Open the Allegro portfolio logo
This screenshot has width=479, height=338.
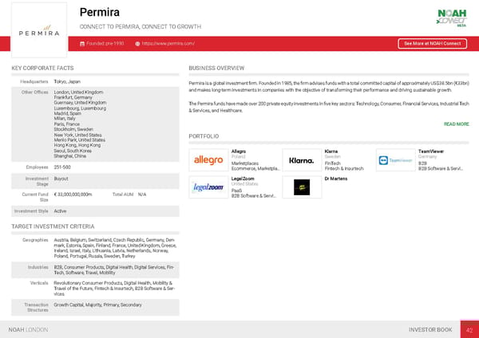(208, 160)
